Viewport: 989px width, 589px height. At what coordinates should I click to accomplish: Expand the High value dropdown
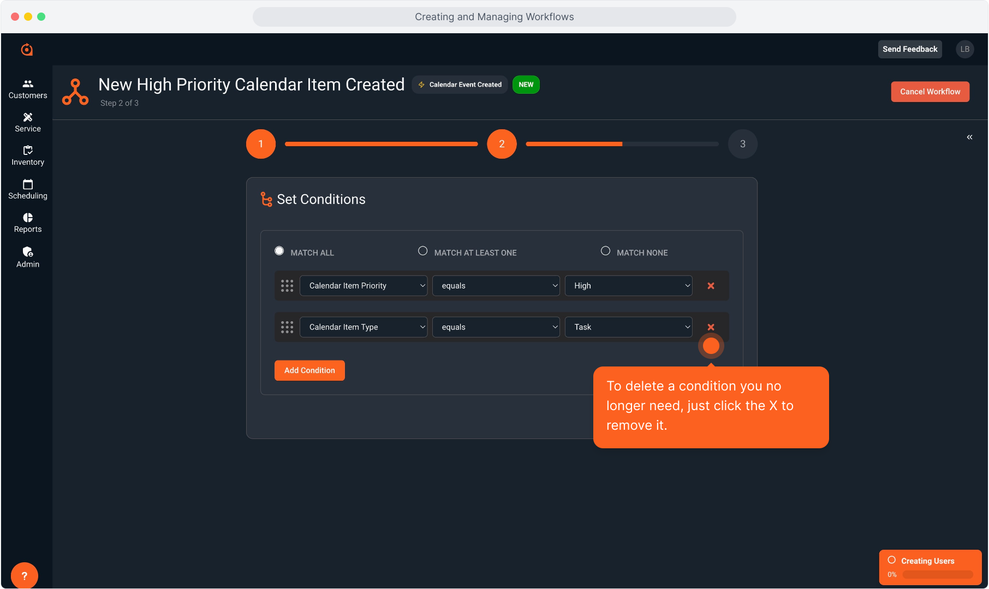(628, 286)
